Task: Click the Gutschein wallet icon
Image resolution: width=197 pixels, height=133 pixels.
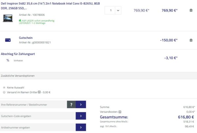Action: (x=8, y=40)
